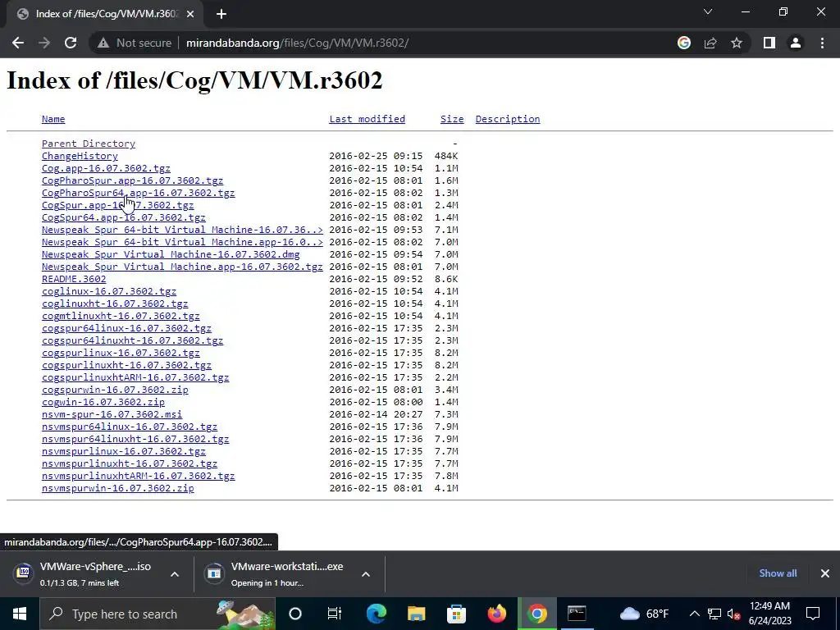Download Cog.app-16.07.3602.tgz
Screen dimensions: 840x630
106,168
